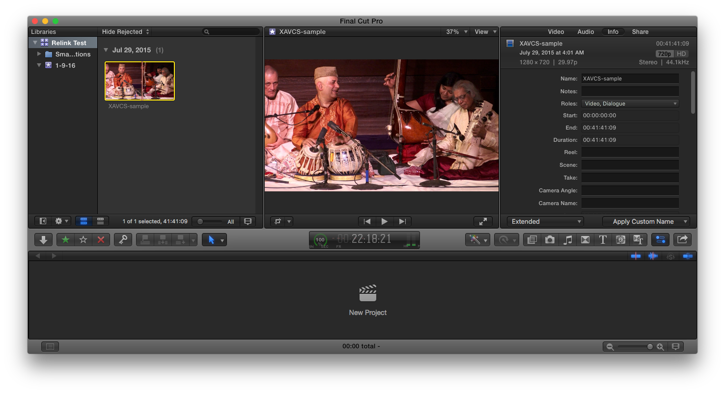Toggle the Inspector panel button
The image size is (725, 393).
[660, 240]
